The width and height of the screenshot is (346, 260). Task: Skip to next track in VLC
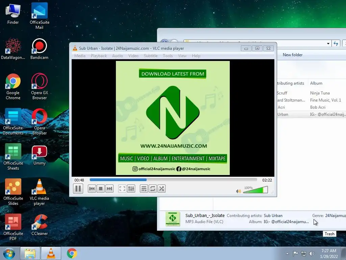pyautogui.click(x=109, y=189)
